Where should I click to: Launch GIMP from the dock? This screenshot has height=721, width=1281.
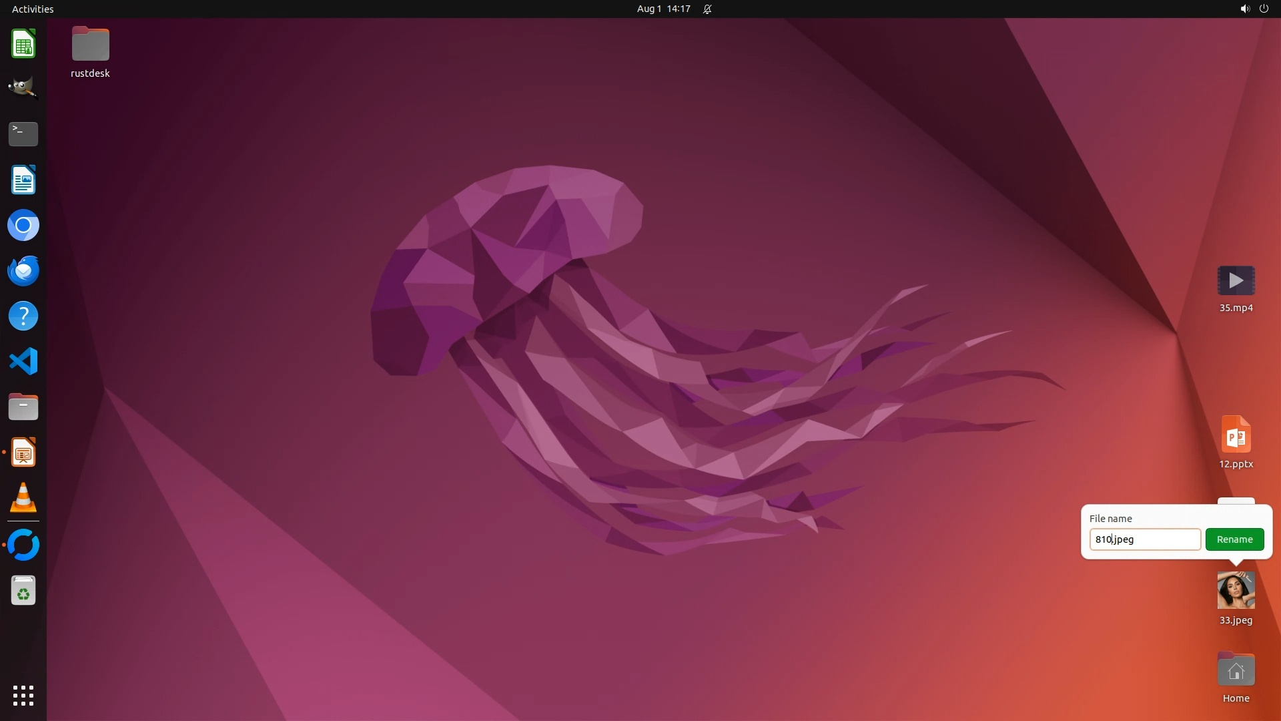tap(23, 88)
